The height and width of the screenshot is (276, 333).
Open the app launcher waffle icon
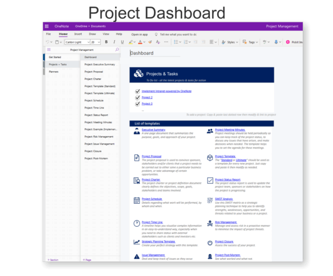pyautogui.click(x=46, y=26)
